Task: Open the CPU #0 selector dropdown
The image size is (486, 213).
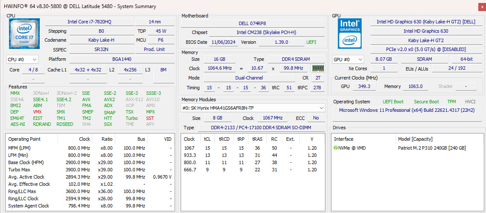Action: click(x=22, y=59)
